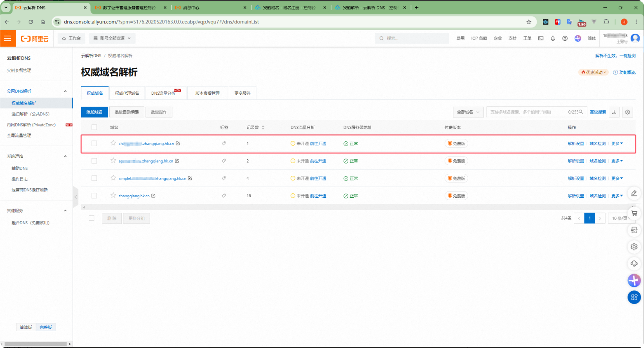This screenshot has height=348, width=644.
Task: Collapse the 公网DNS解析 sidebar section
Action: (65, 91)
